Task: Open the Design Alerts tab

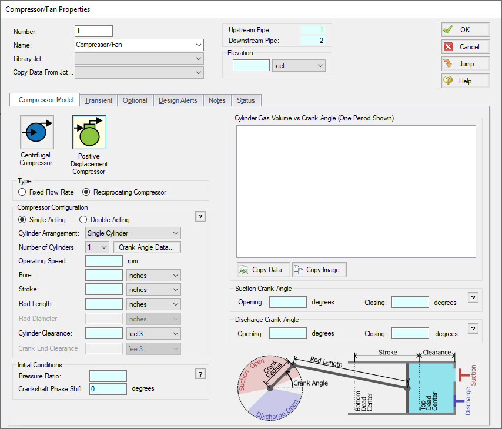Action: coord(178,100)
